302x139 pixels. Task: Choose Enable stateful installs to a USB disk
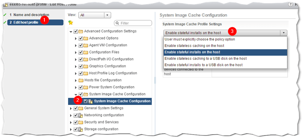pos(225,65)
